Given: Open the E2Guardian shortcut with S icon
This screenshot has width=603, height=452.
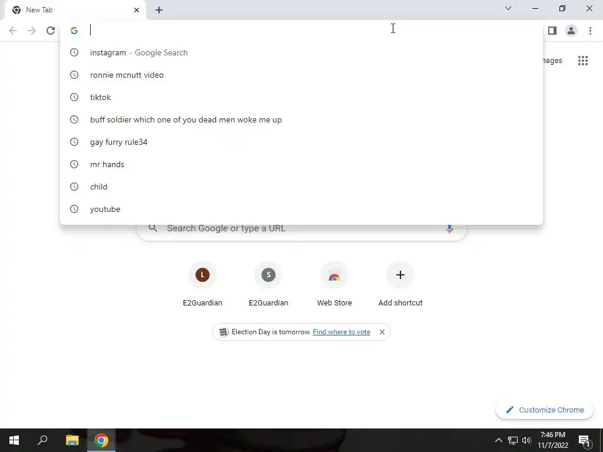Looking at the screenshot, I should 269,284.
